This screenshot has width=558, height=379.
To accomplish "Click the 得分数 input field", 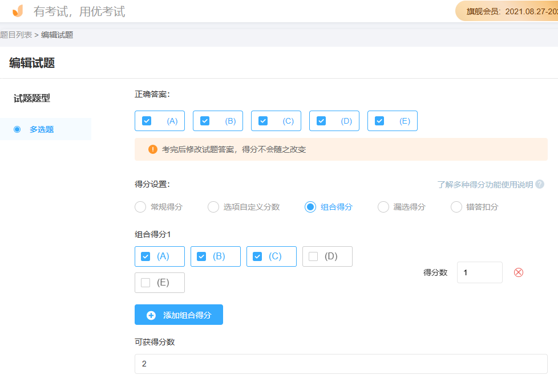I will tap(479, 272).
